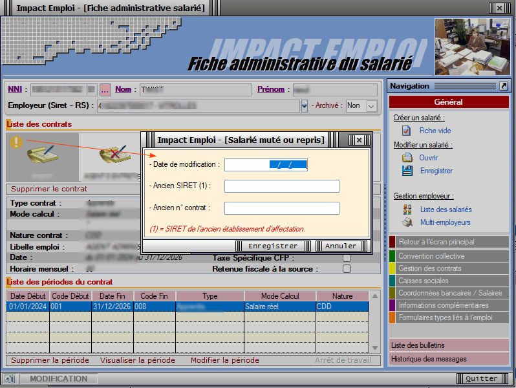Click Enregistrer in the dialog
Screen dimensions: 516x388
click(273, 246)
